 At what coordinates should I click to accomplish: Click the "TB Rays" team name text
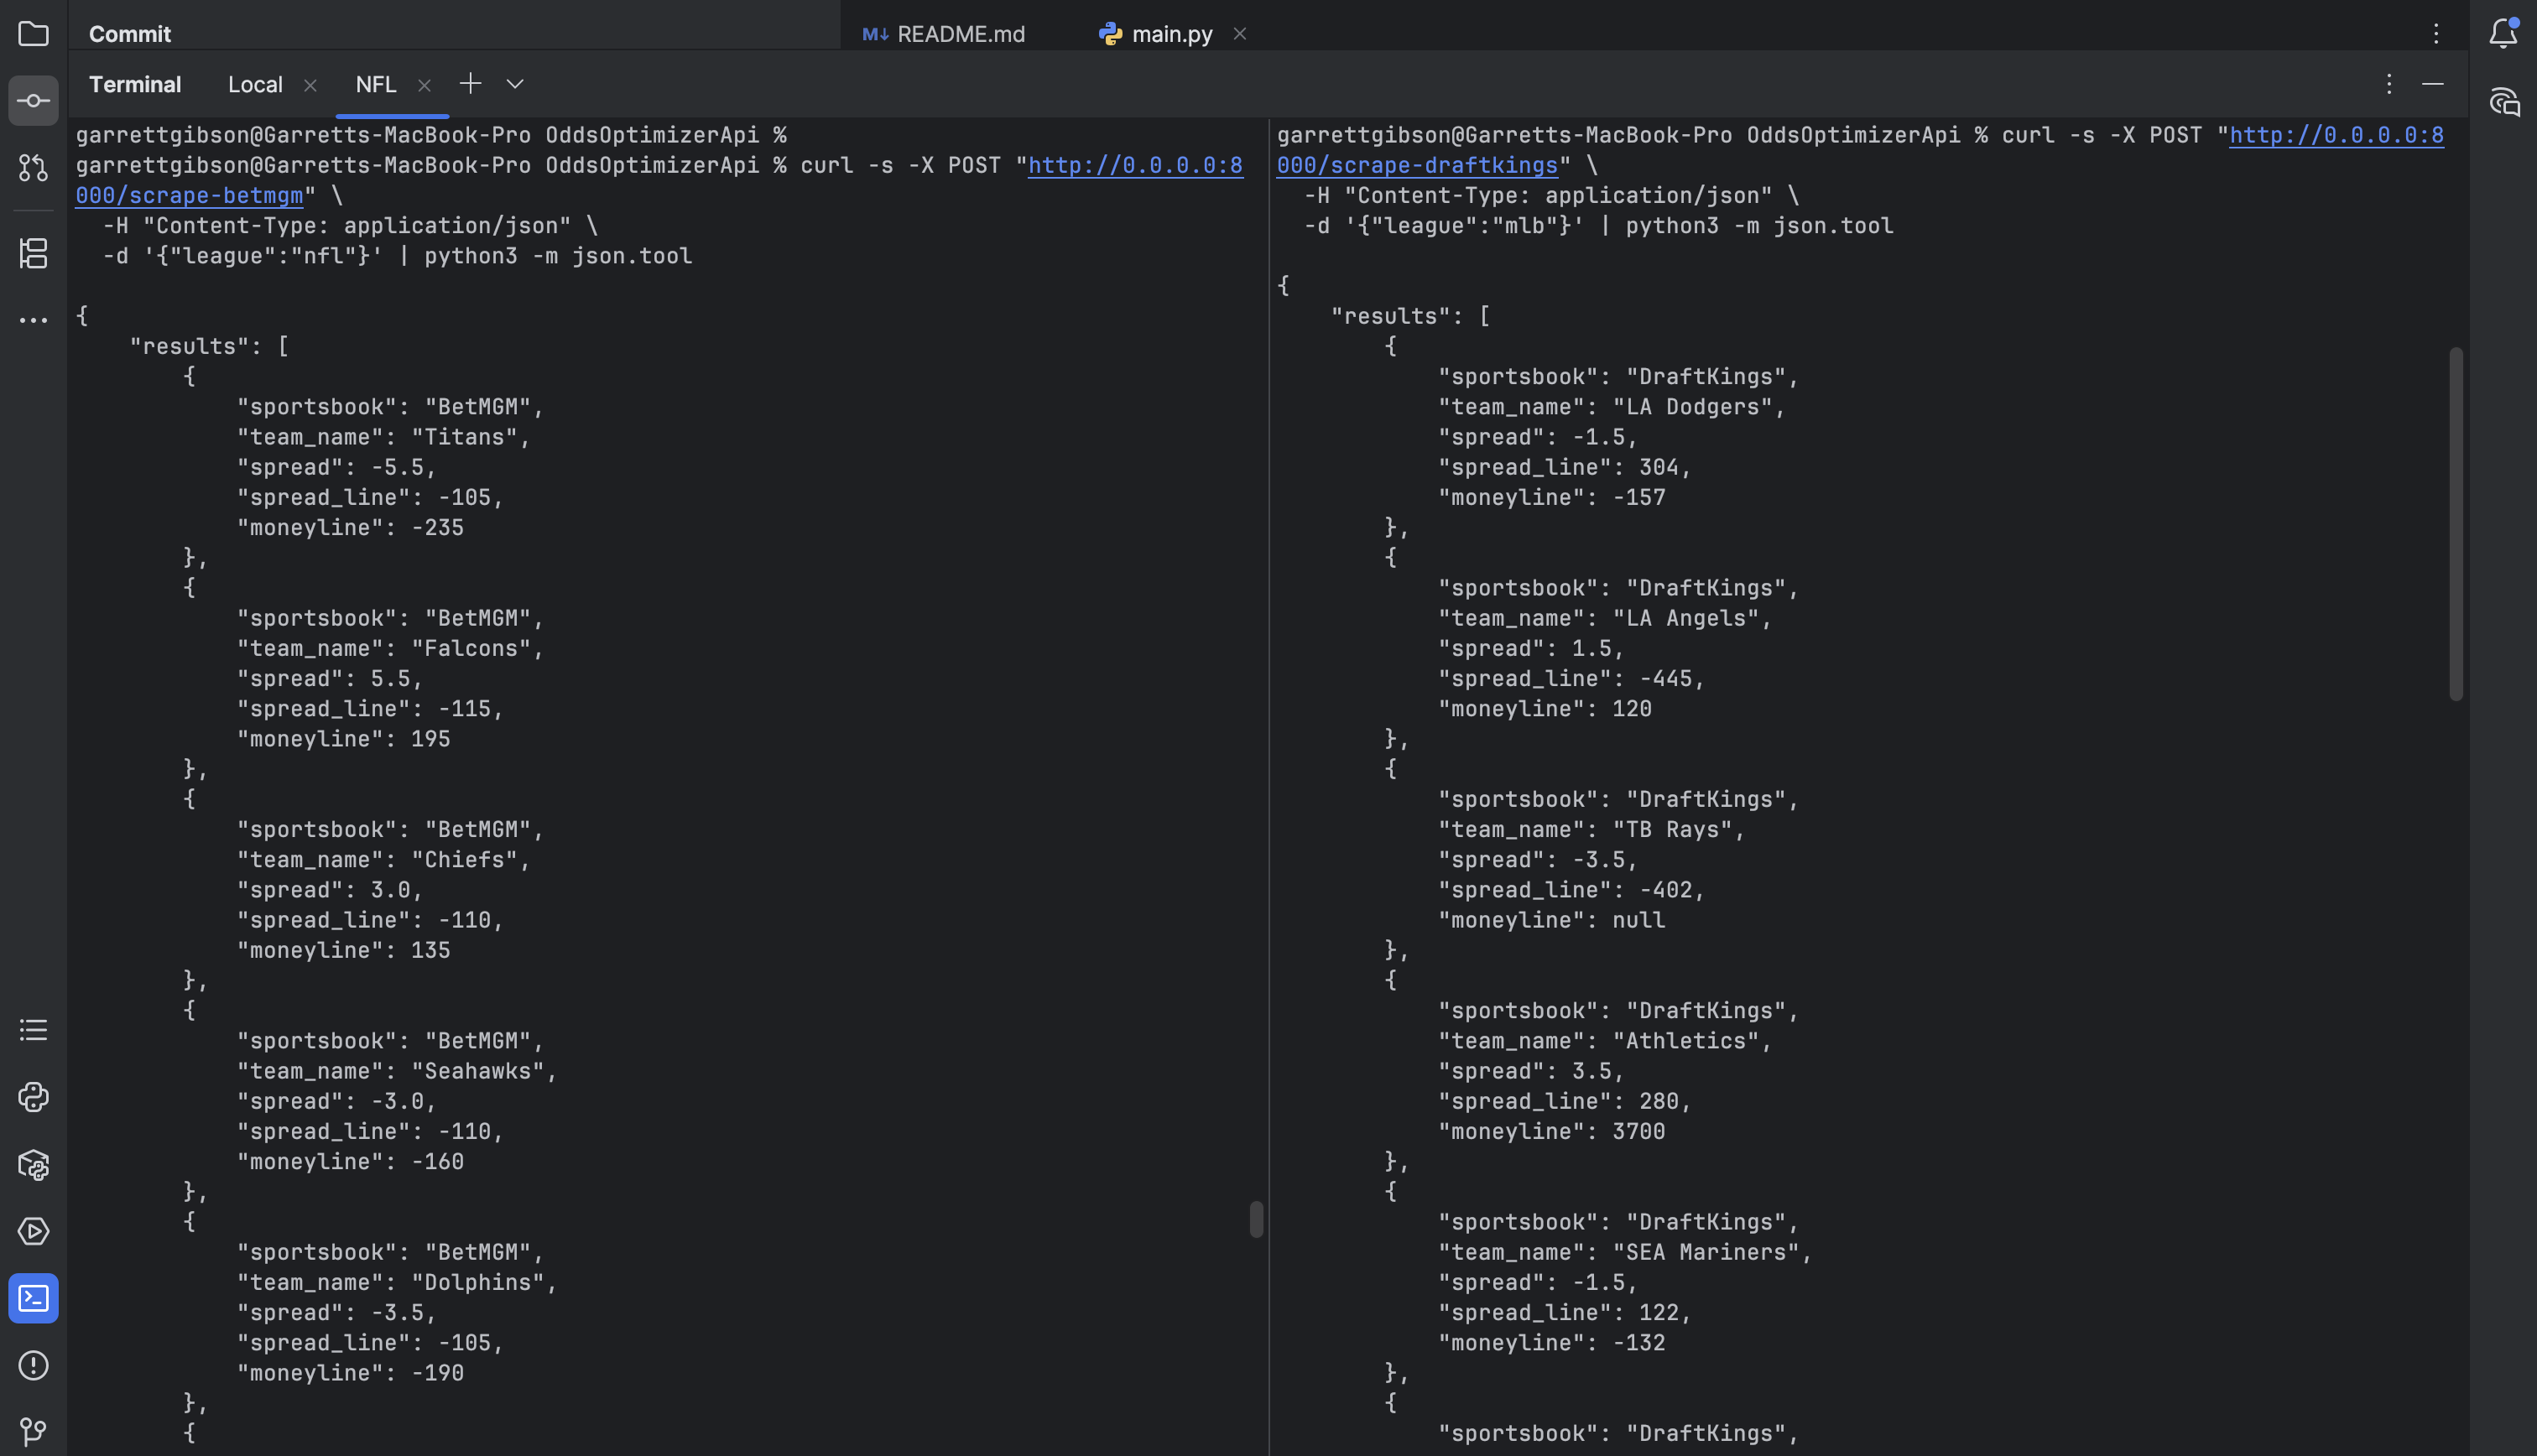tap(1672, 830)
